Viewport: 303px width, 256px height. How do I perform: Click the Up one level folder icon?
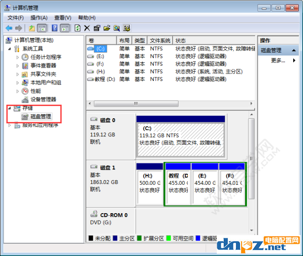point(32,28)
